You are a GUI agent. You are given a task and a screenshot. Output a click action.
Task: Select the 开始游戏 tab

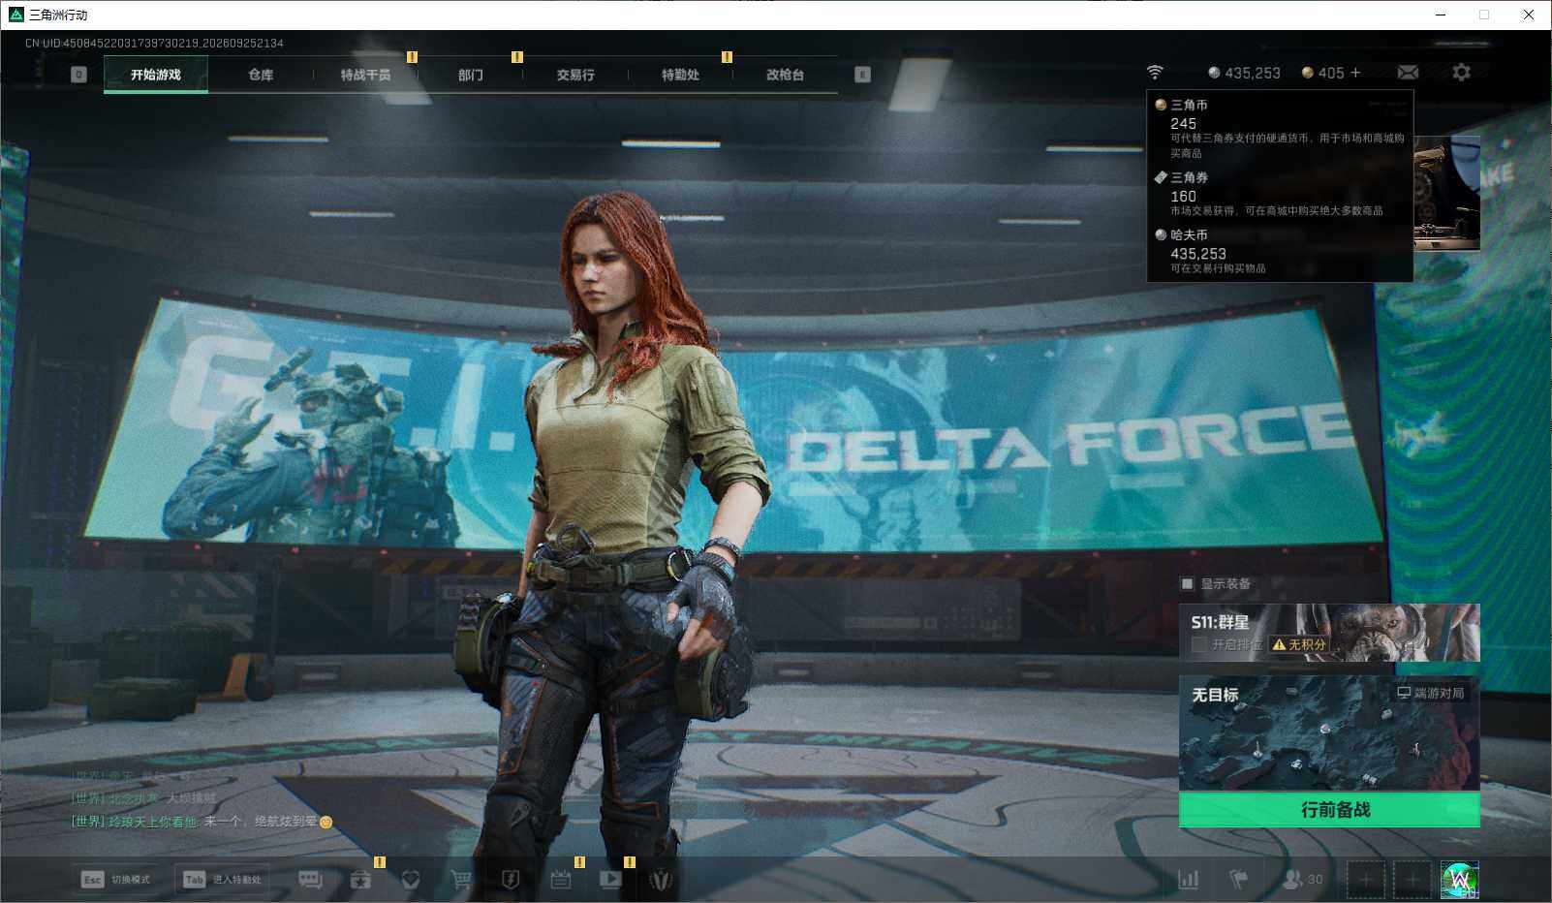click(x=156, y=75)
